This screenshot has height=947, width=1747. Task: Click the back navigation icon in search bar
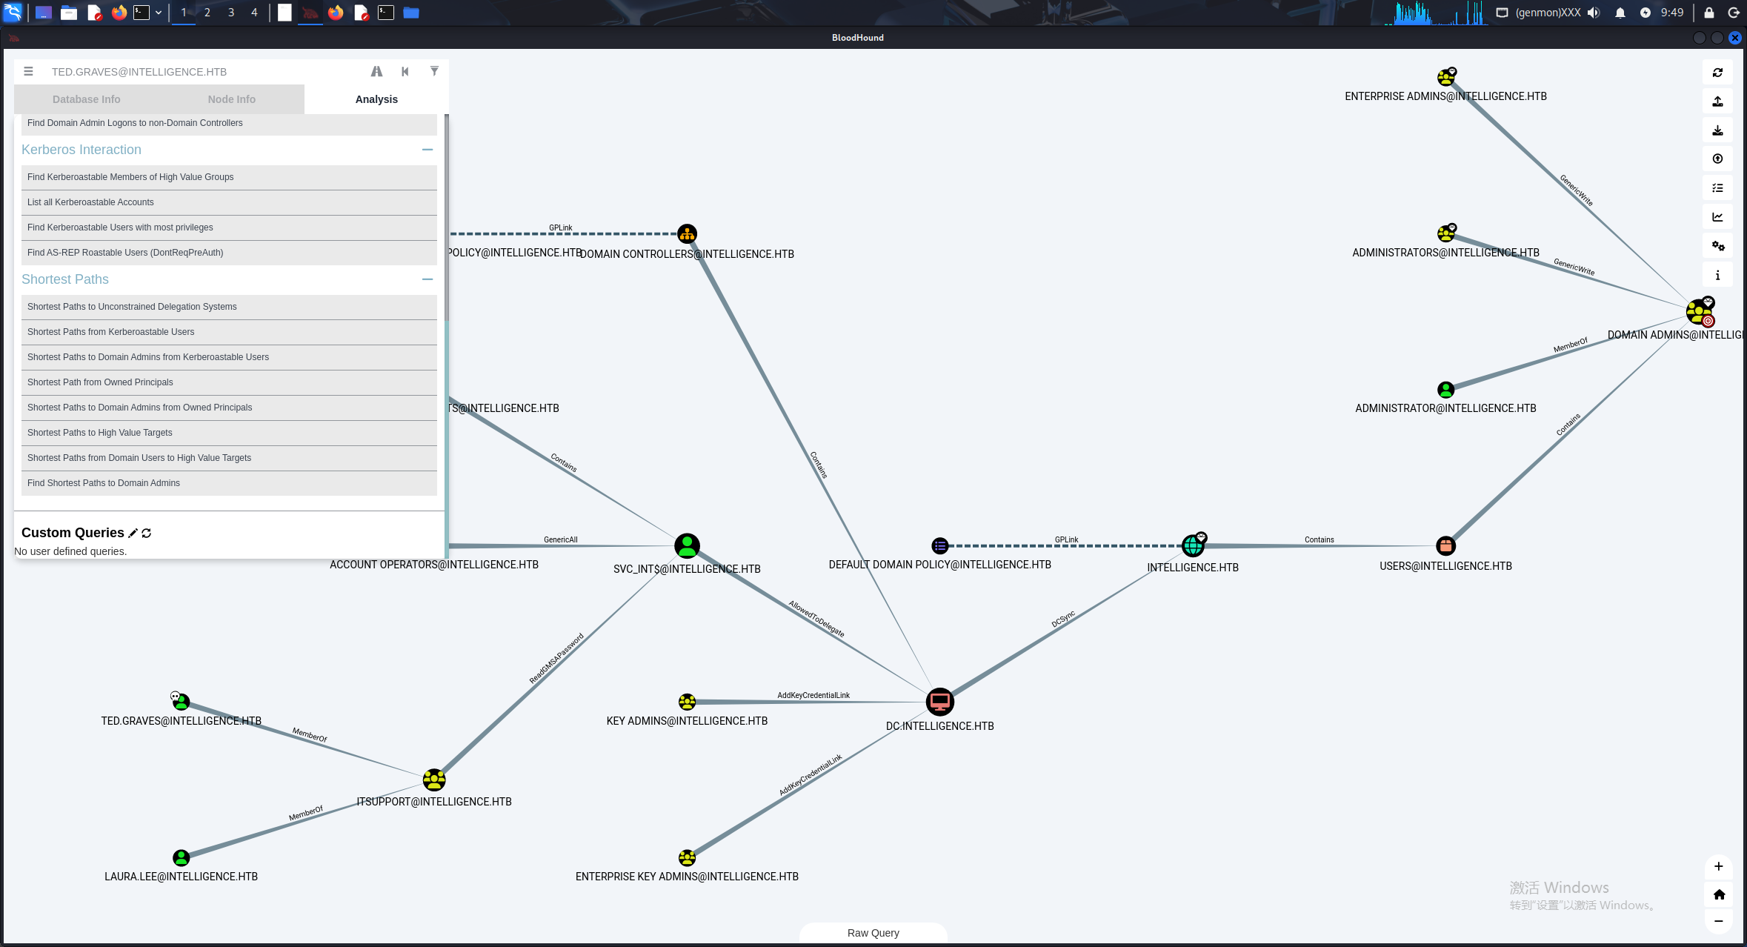[x=405, y=72]
